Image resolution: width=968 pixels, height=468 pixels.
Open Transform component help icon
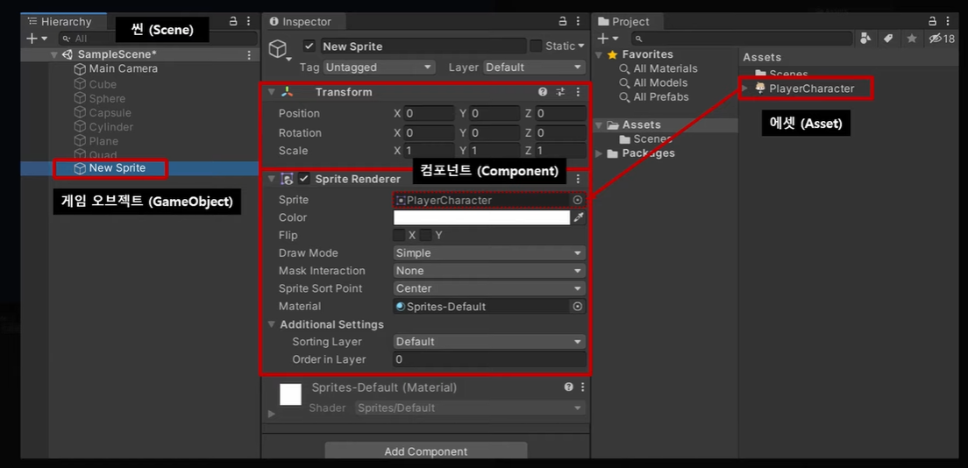(543, 91)
